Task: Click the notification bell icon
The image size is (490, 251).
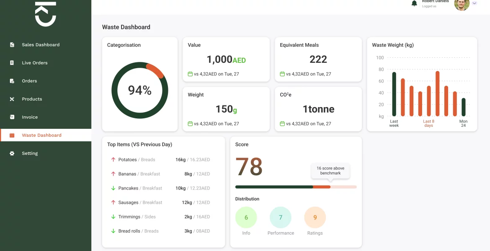Action: click(x=414, y=3)
